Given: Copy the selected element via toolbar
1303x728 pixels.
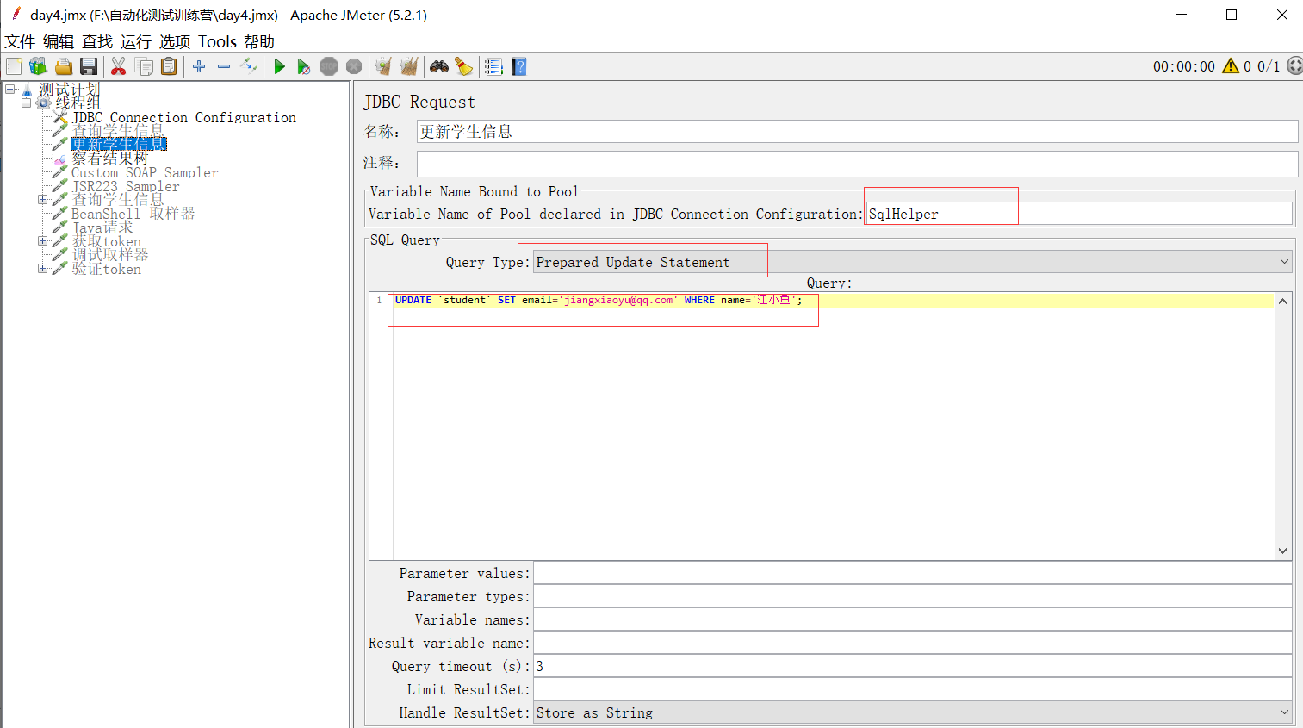Looking at the screenshot, I should tap(144, 66).
